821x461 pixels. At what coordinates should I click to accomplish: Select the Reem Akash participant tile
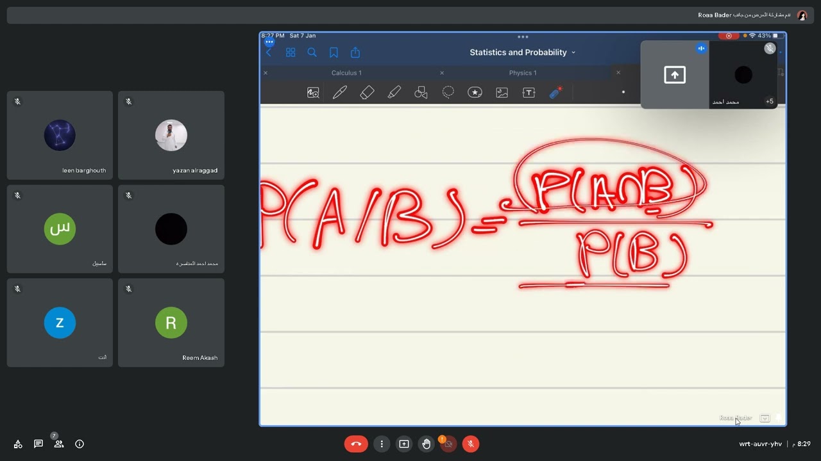tap(171, 323)
